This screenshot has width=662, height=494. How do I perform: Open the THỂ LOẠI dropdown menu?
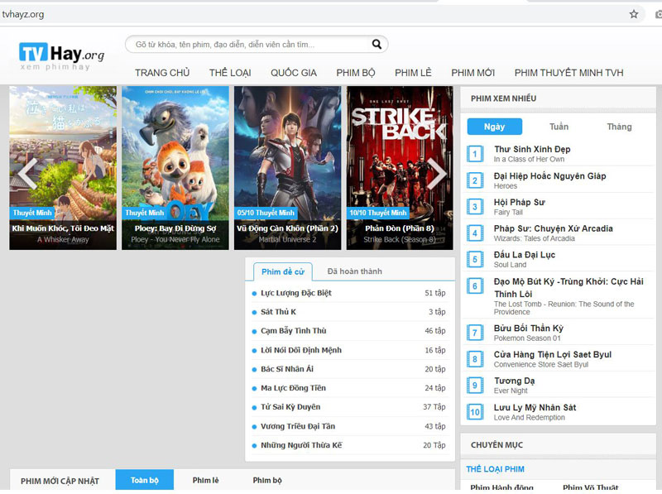click(230, 73)
